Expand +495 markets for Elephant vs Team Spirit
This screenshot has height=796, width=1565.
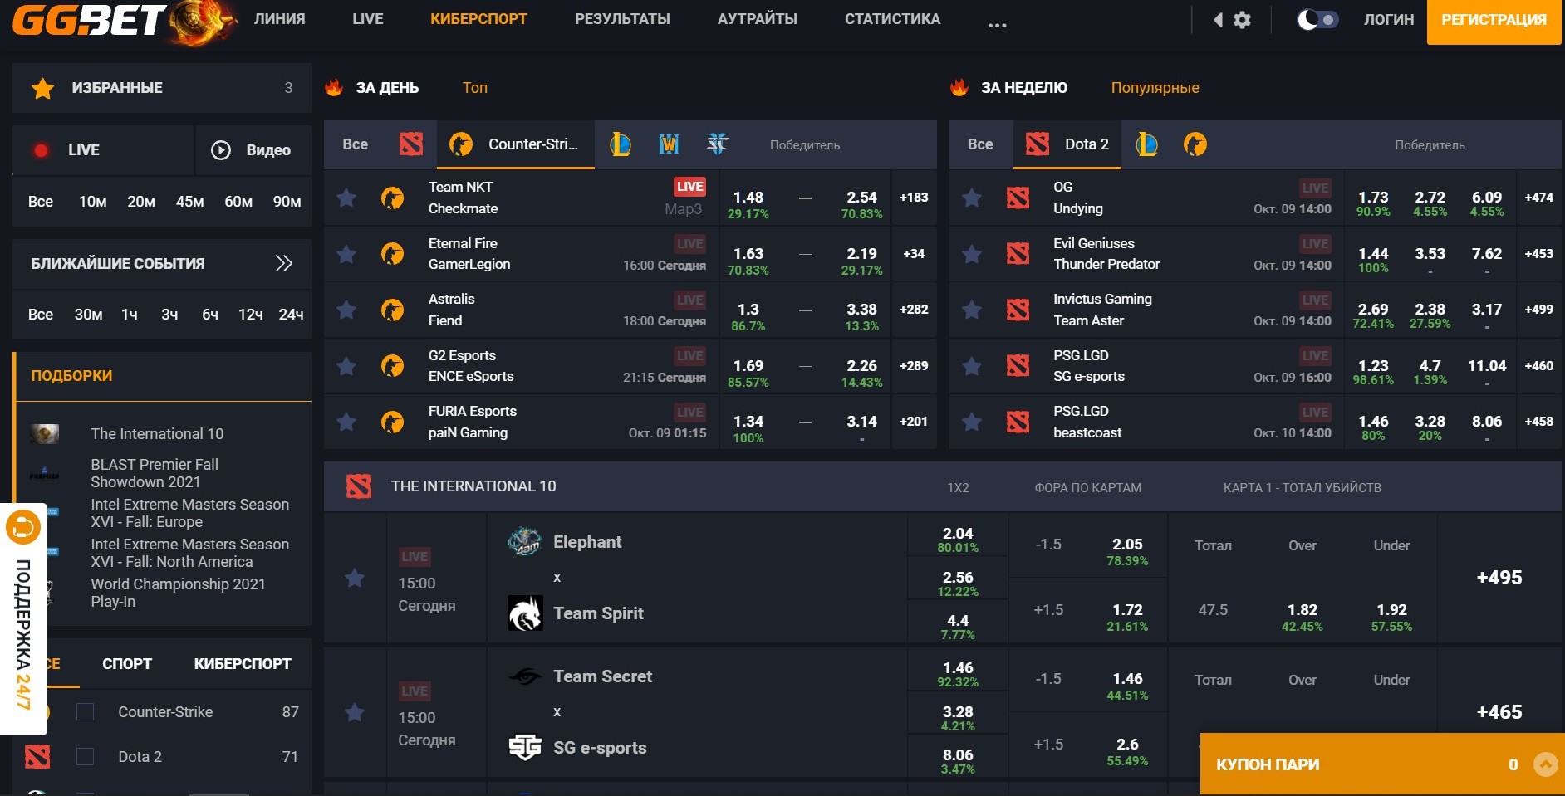click(1499, 578)
